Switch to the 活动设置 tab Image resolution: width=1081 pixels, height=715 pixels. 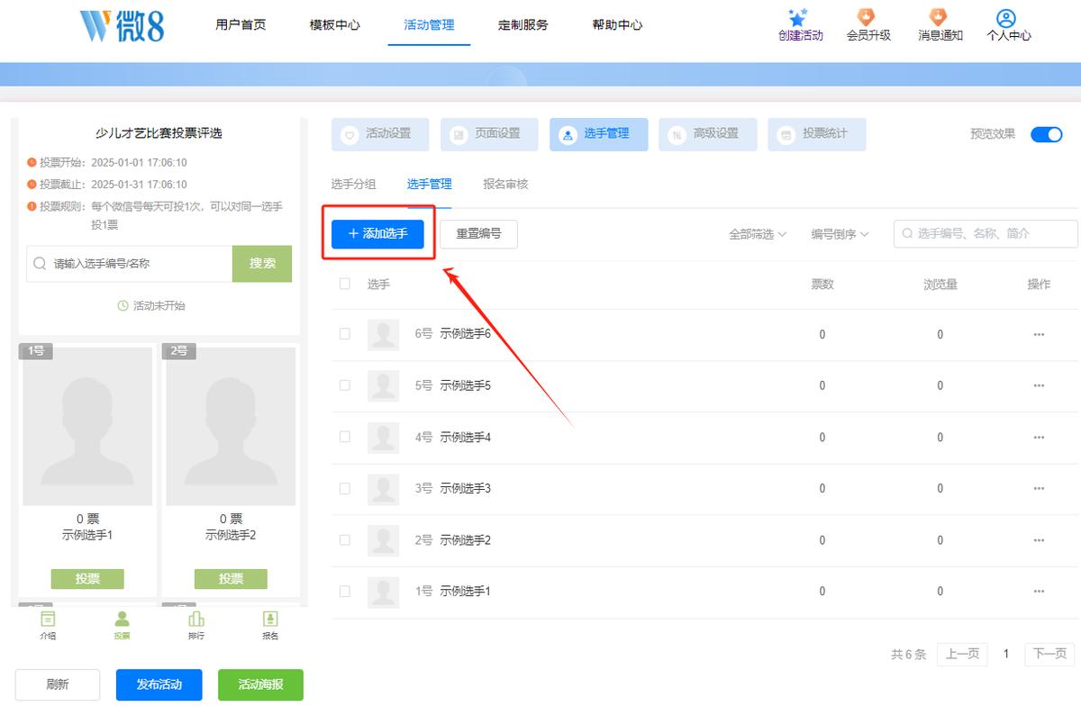(x=380, y=134)
